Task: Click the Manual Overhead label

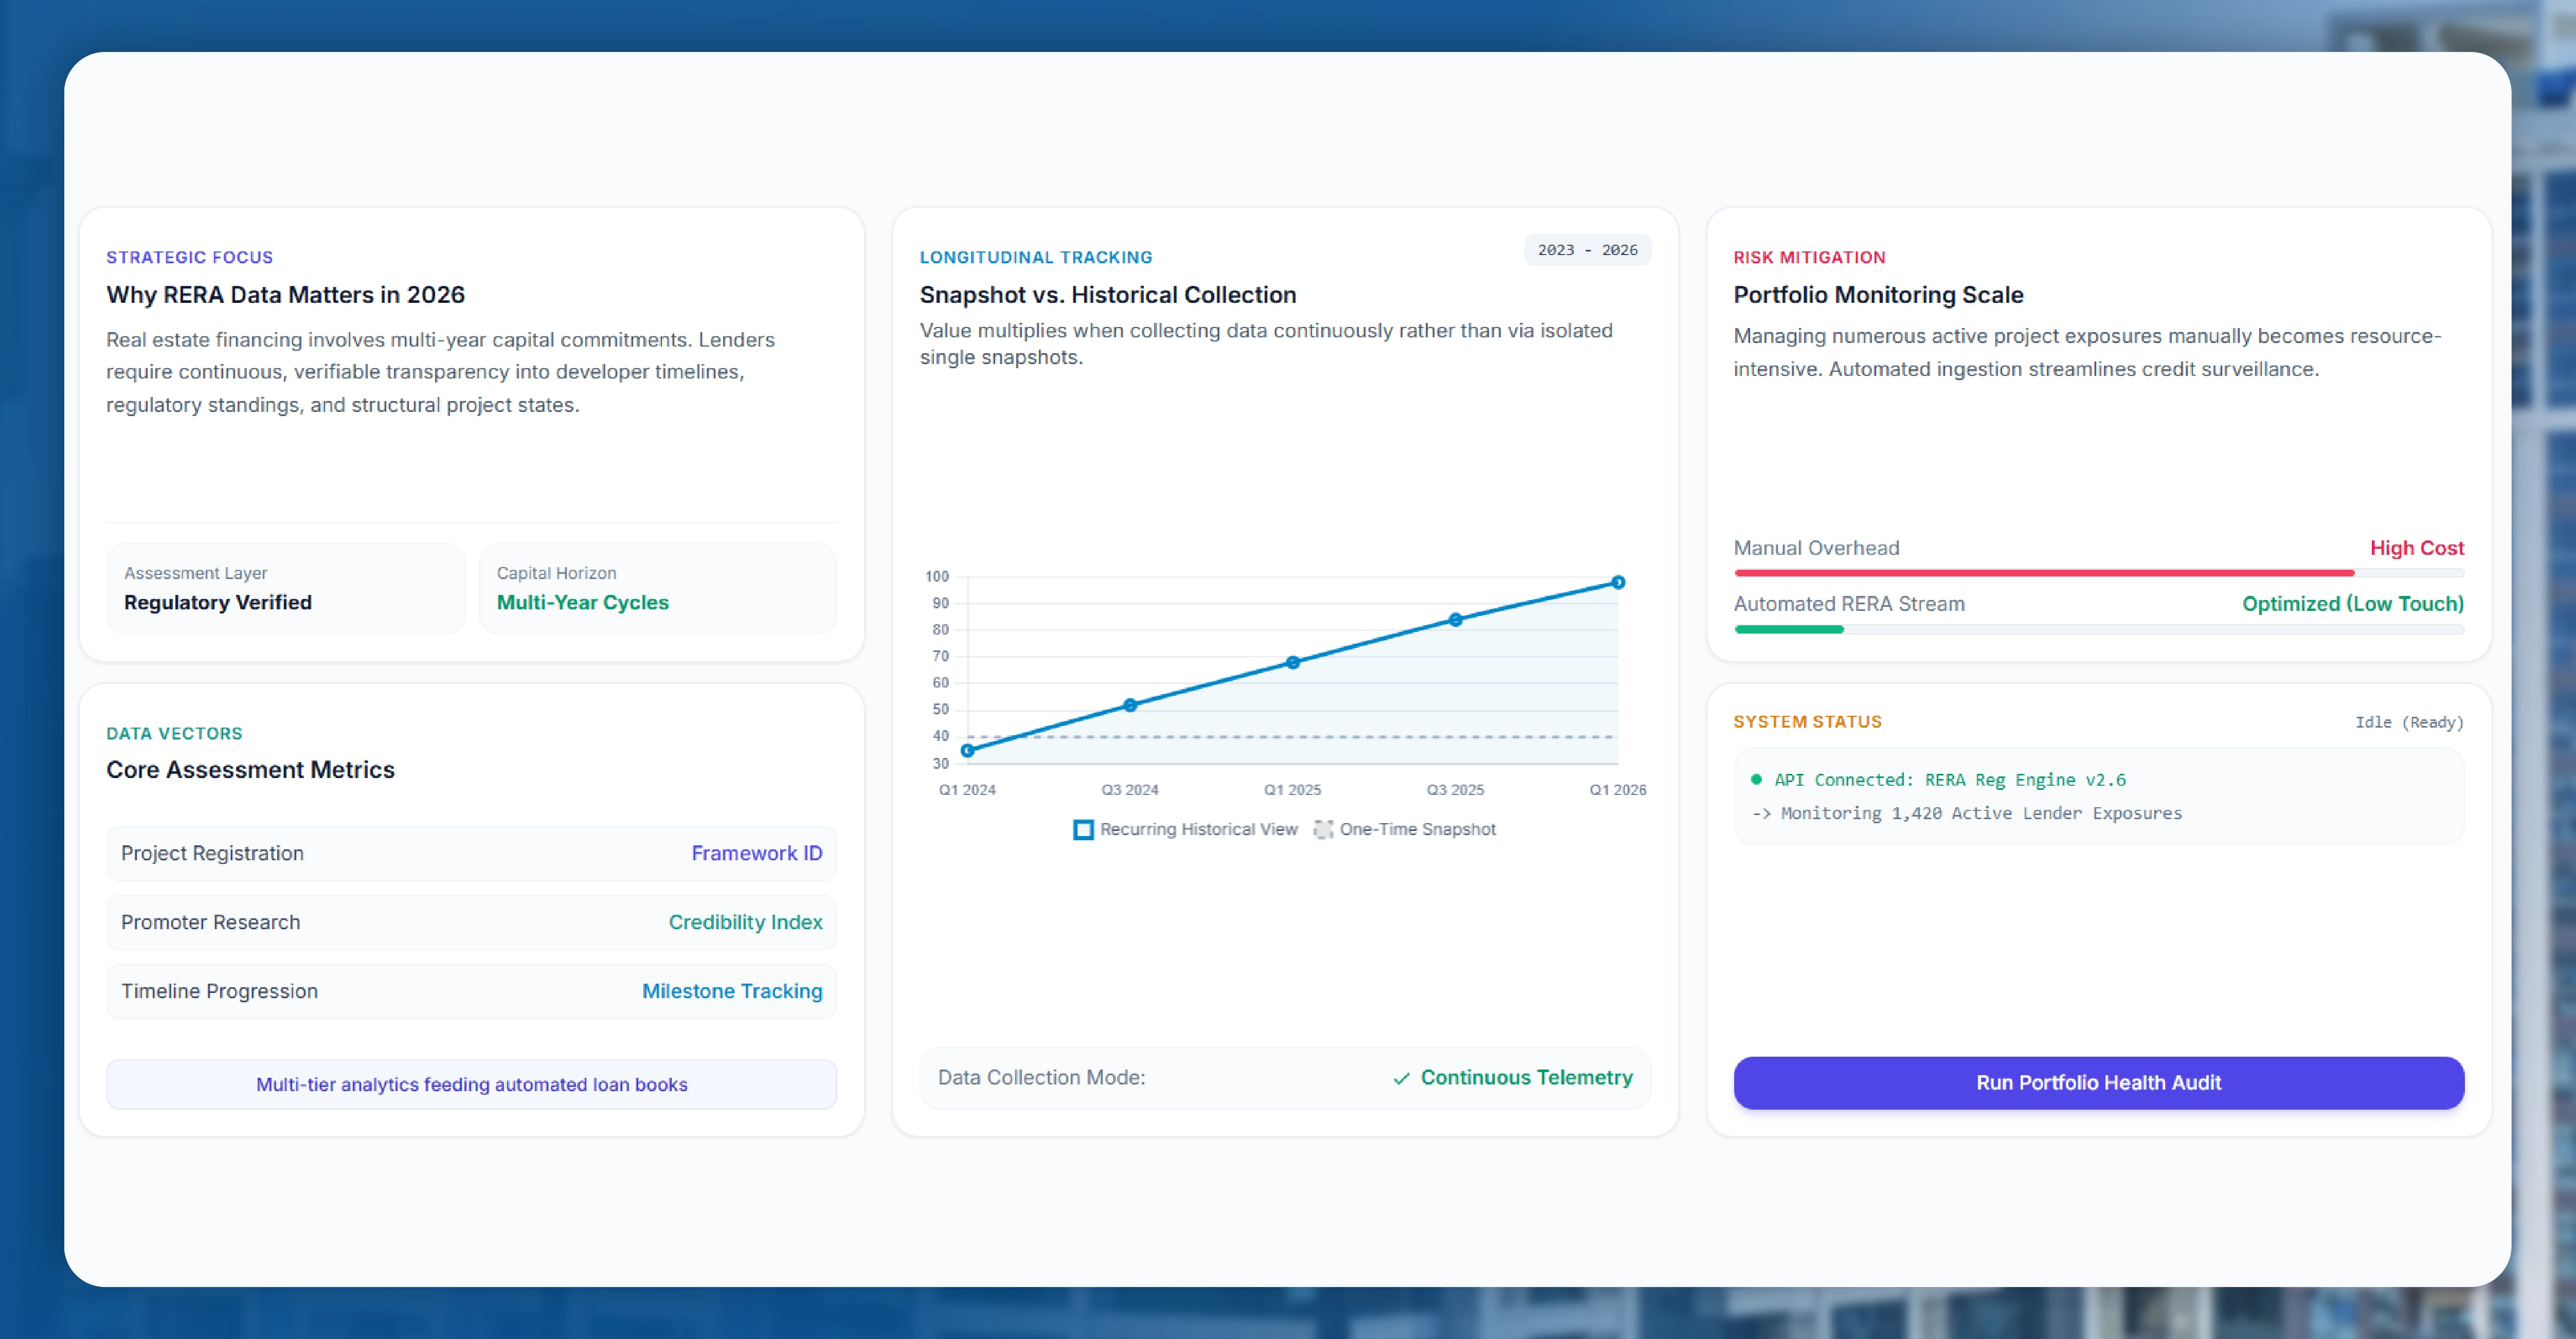Action: point(1816,548)
